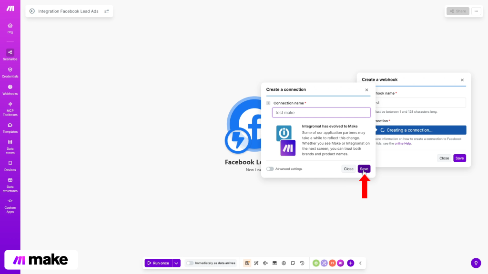The height and width of the screenshot is (274, 488).
Task: Open the history clock icon in toolbar
Action: [302, 263]
